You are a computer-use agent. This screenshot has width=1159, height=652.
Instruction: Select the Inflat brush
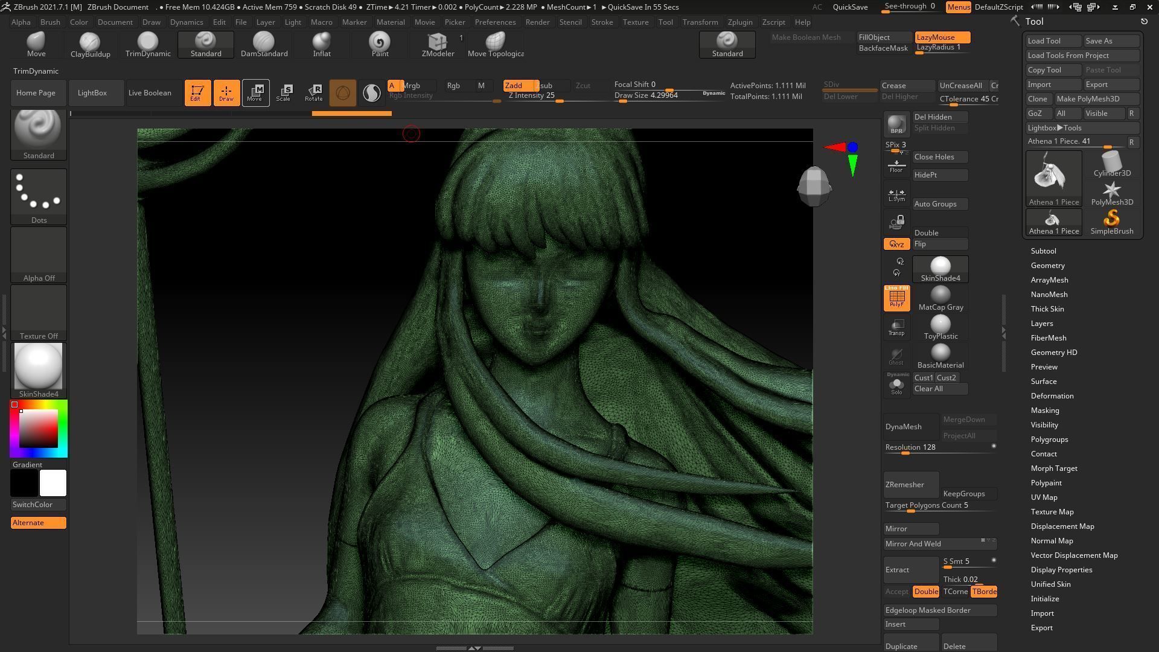tap(322, 44)
